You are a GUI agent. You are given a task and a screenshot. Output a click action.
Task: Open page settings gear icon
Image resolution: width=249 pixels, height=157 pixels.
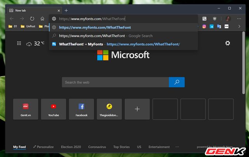[228, 43]
